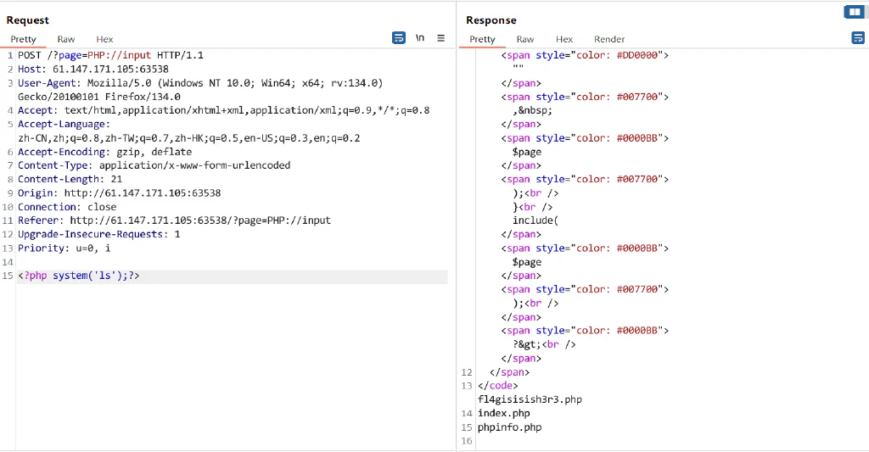This screenshot has height=452, width=869.
Task: Select the Response Hex tab
Action: pos(564,39)
